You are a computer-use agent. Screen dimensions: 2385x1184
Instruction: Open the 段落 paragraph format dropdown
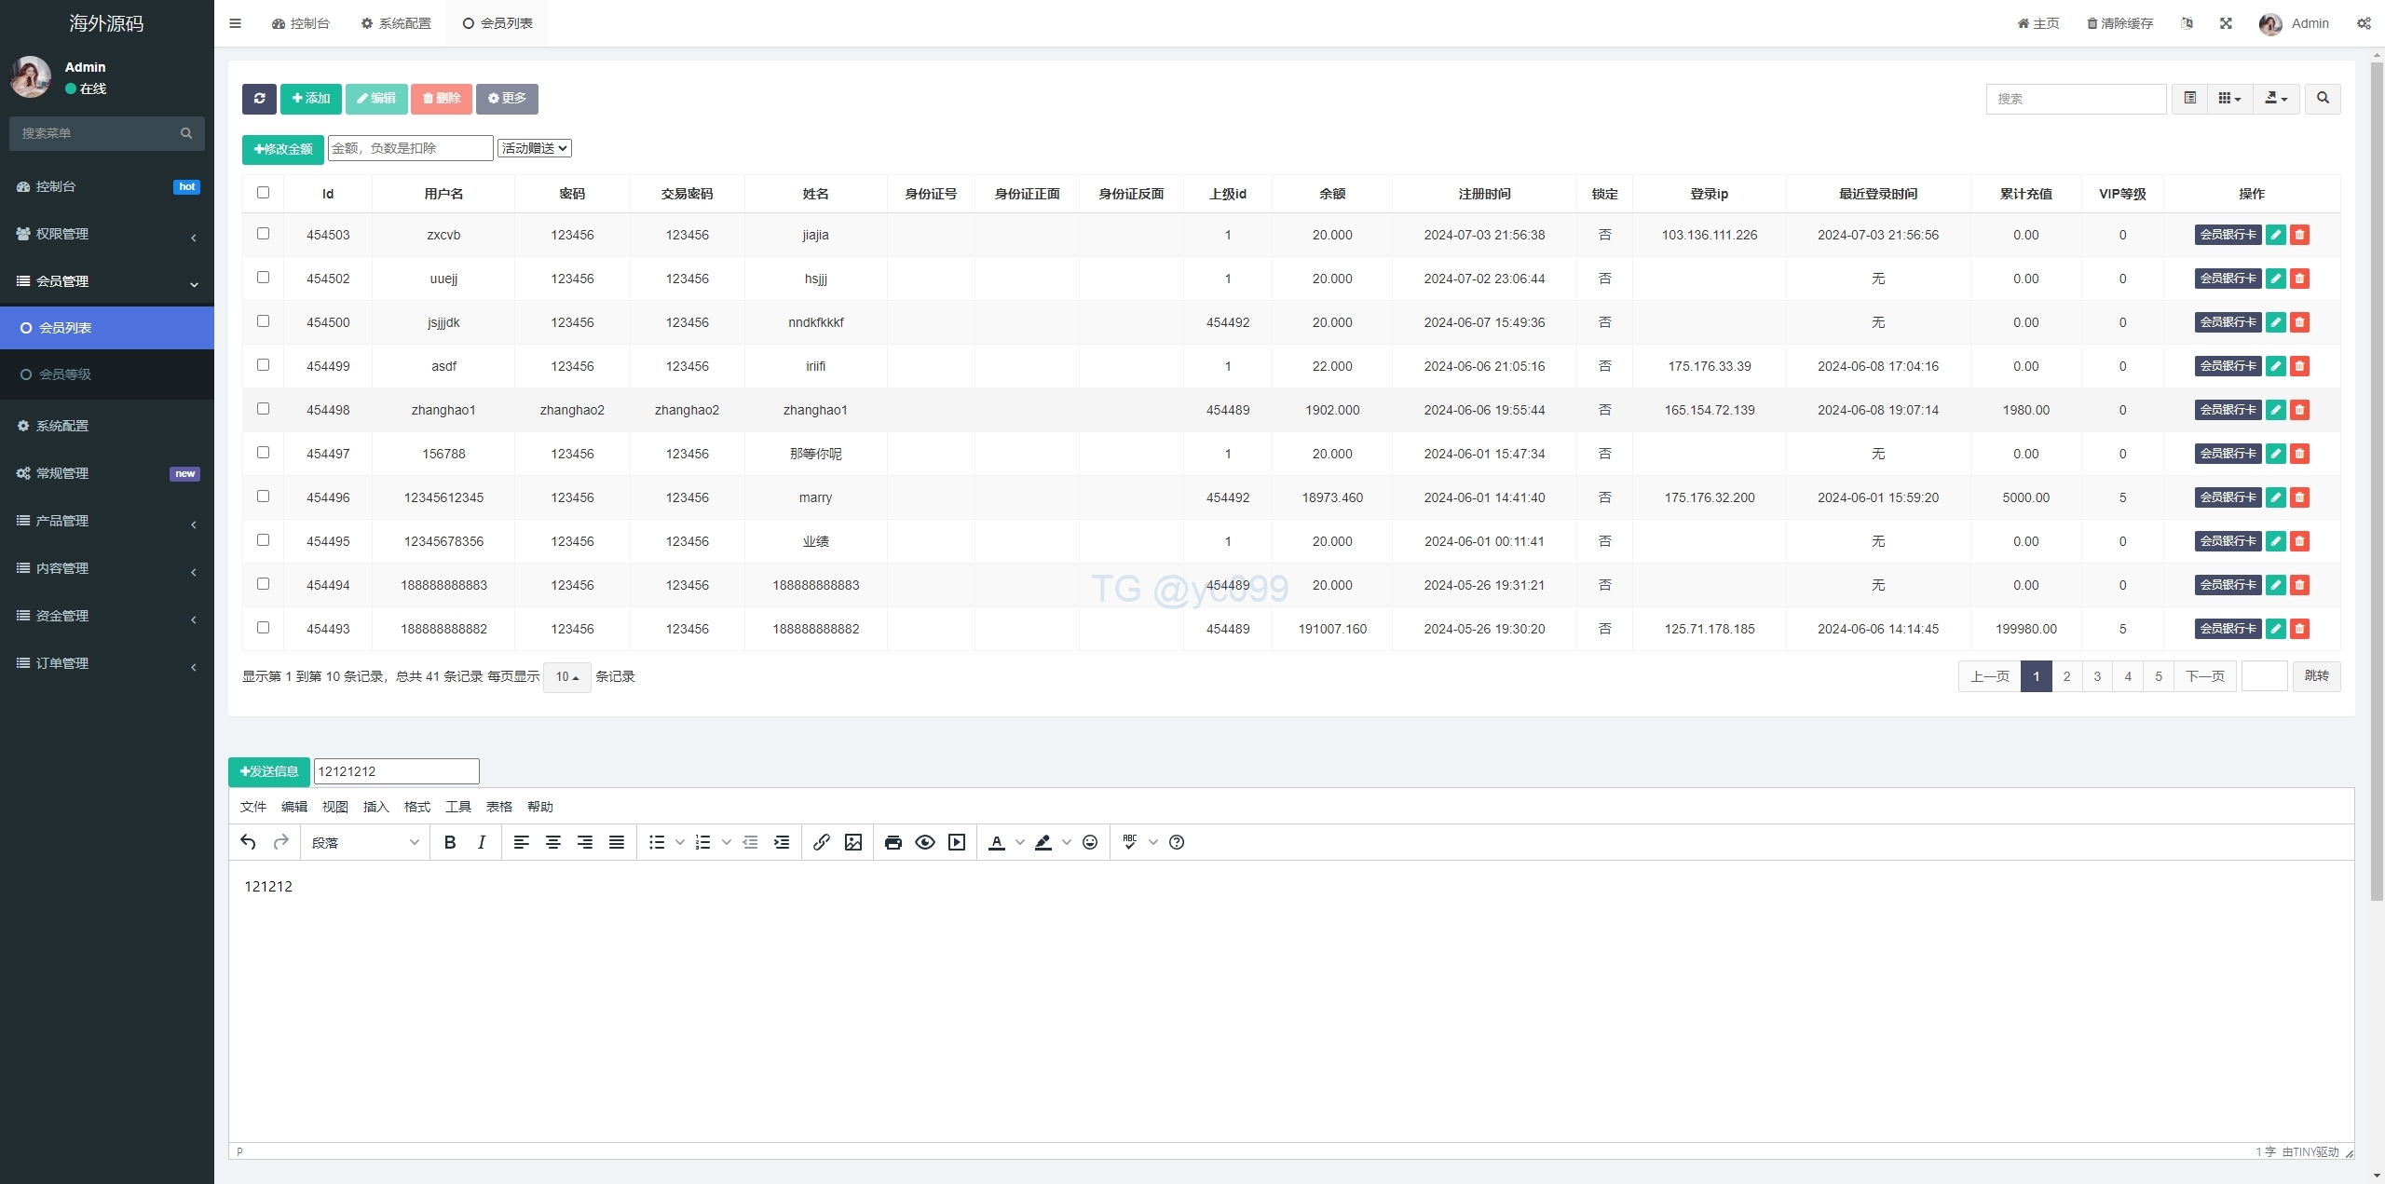364,842
